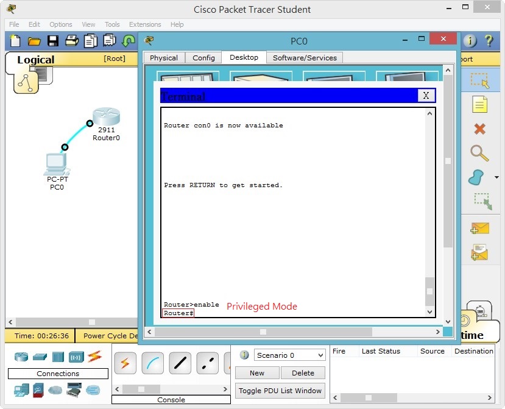The width and height of the screenshot is (505, 409).
Task: Open a file with the folder icon
Action: pos(34,41)
